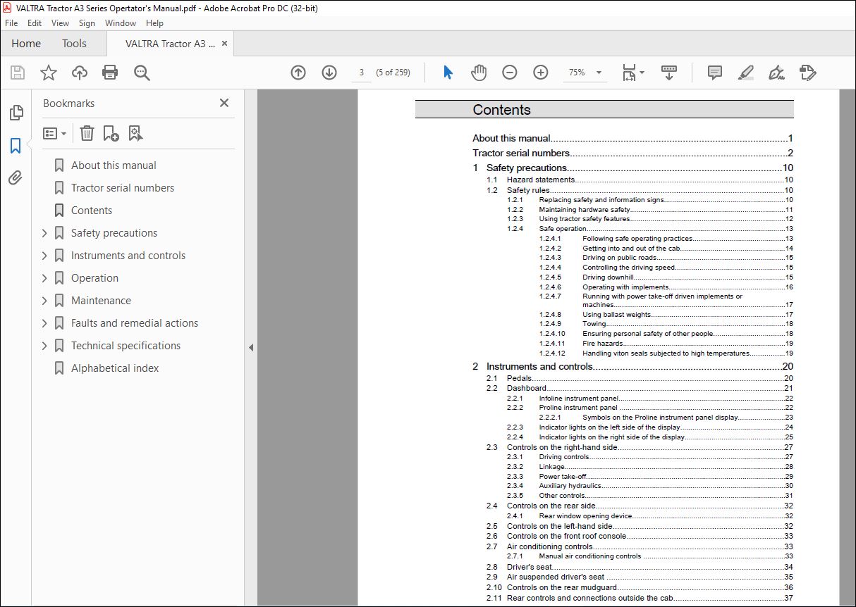The height and width of the screenshot is (607, 856).
Task: Expand the Safety precautions bookmark
Action: [x=44, y=233]
